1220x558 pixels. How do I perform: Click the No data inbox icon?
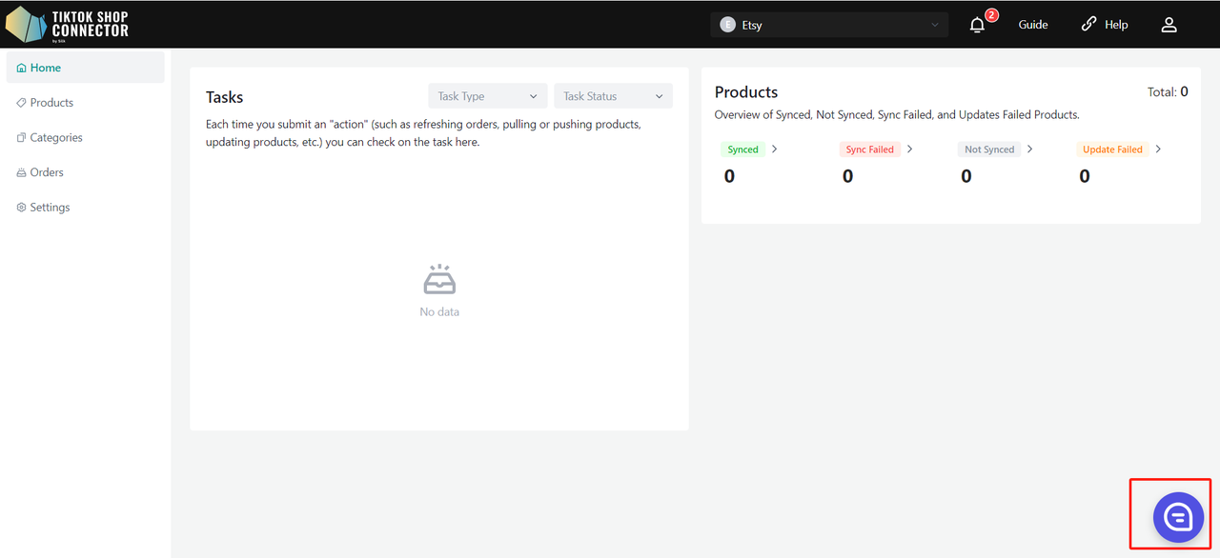tap(439, 280)
